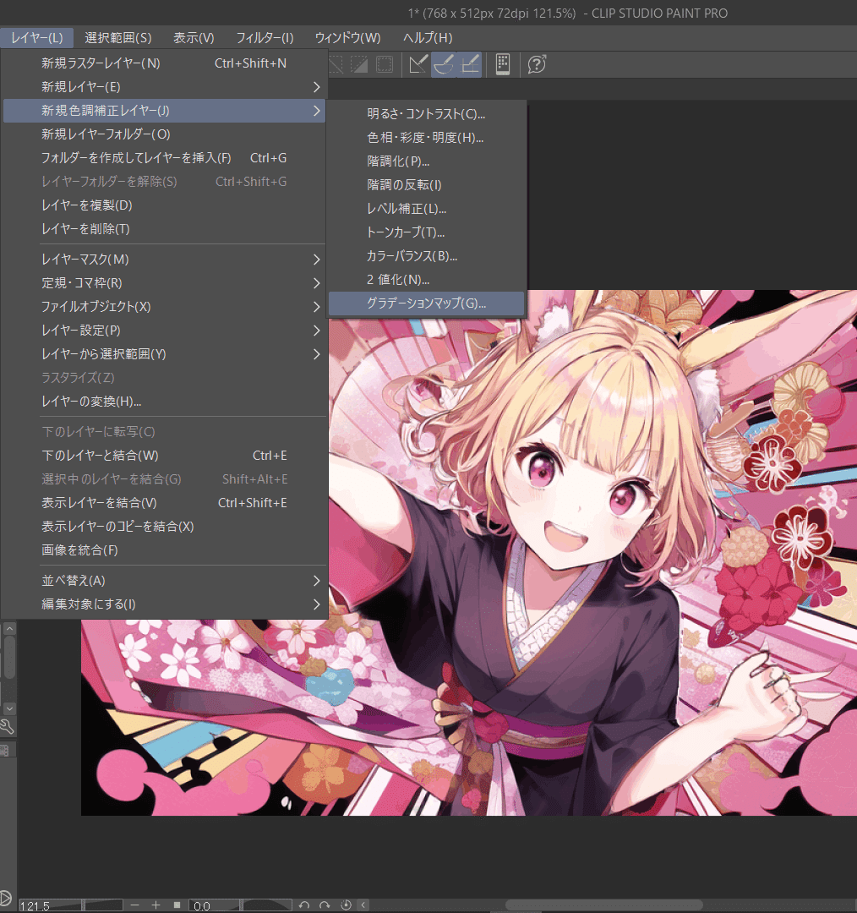The width and height of the screenshot is (857, 913).
Task: Toggle snap to special ruler icon
Action: point(445,64)
